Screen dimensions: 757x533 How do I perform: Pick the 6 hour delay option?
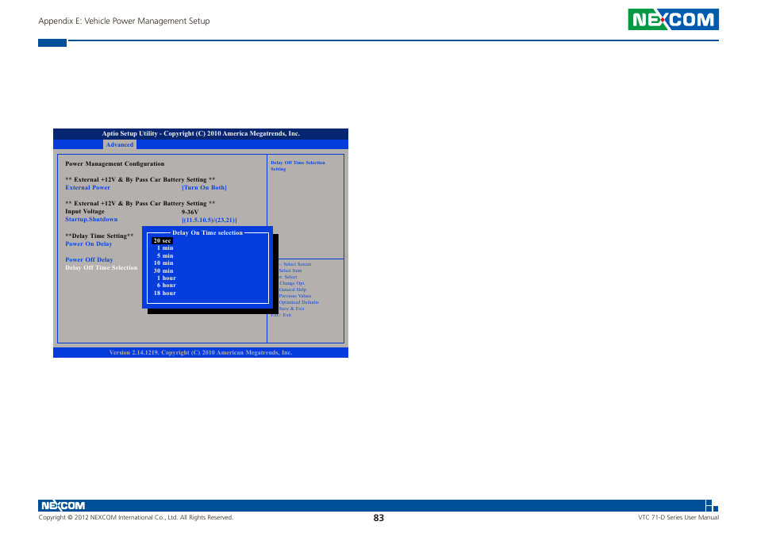(167, 285)
